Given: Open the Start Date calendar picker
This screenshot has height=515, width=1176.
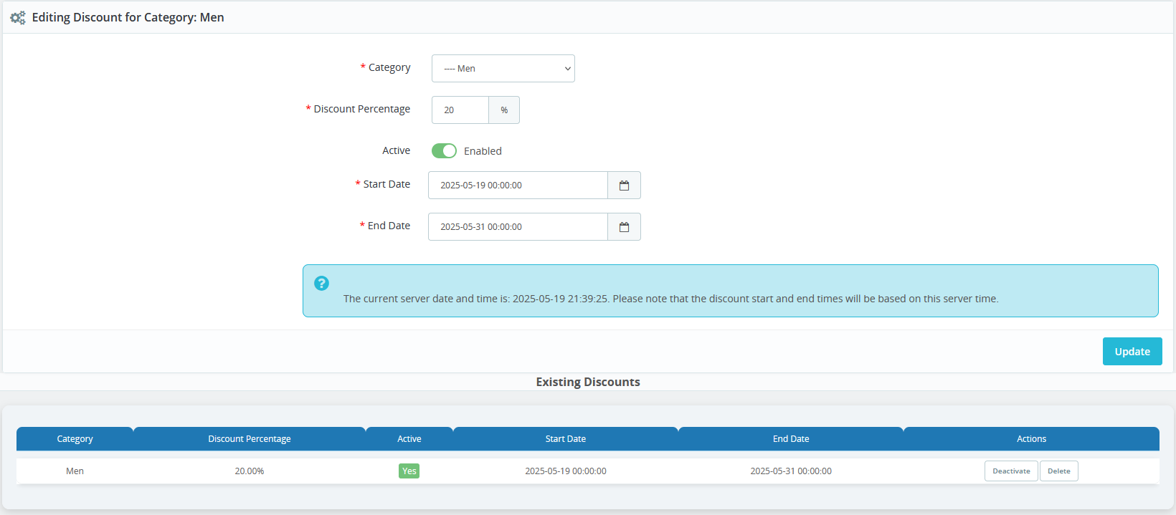Looking at the screenshot, I should (x=624, y=186).
